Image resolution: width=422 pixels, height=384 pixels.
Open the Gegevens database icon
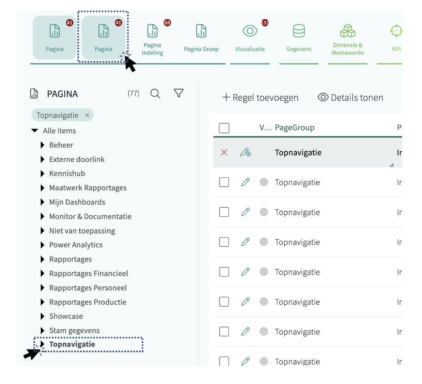pos(299,31)
